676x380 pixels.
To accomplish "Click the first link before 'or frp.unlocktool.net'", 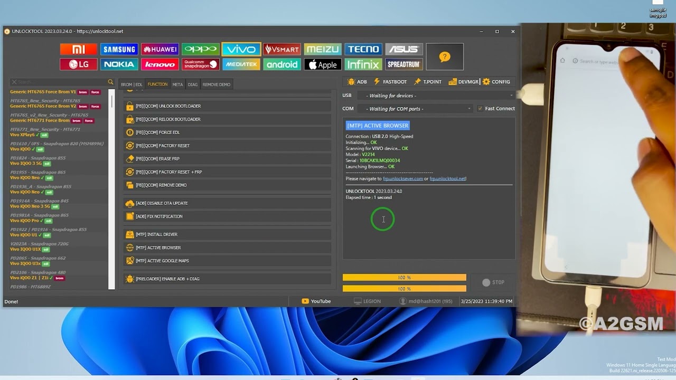I will 403,178.
